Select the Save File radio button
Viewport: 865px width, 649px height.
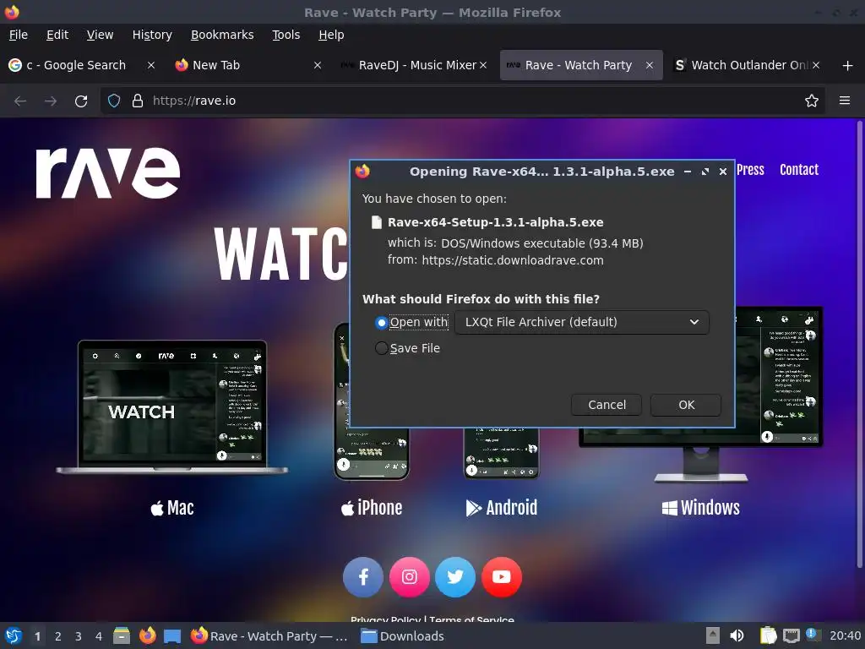(381, 348)
